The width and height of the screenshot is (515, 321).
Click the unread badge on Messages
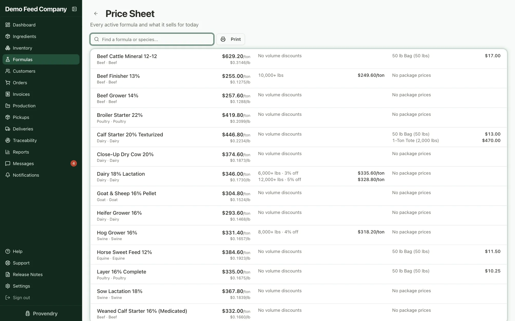(74, 163)
